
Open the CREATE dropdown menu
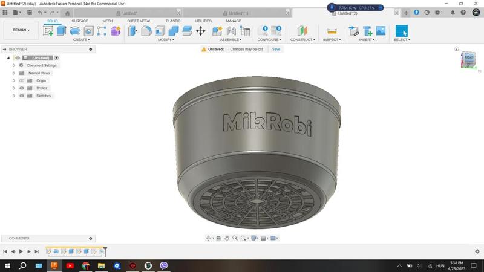pos(82,40)
